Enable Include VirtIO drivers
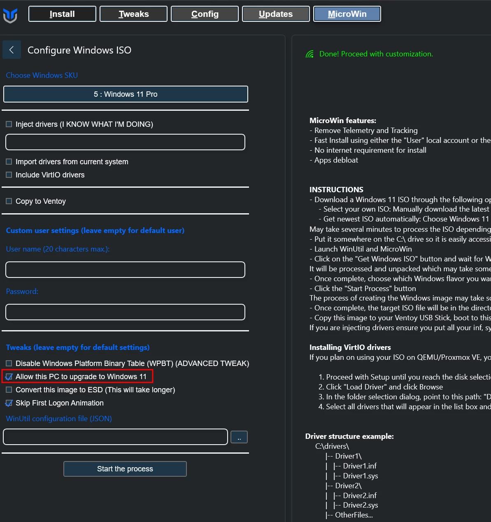Screen dimensions: 491x522 click(x=9, y=175)
